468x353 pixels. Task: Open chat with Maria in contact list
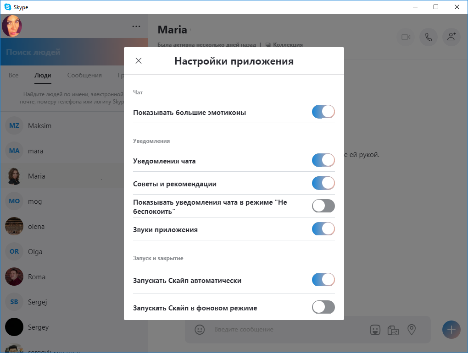click(x=62, y=176)
